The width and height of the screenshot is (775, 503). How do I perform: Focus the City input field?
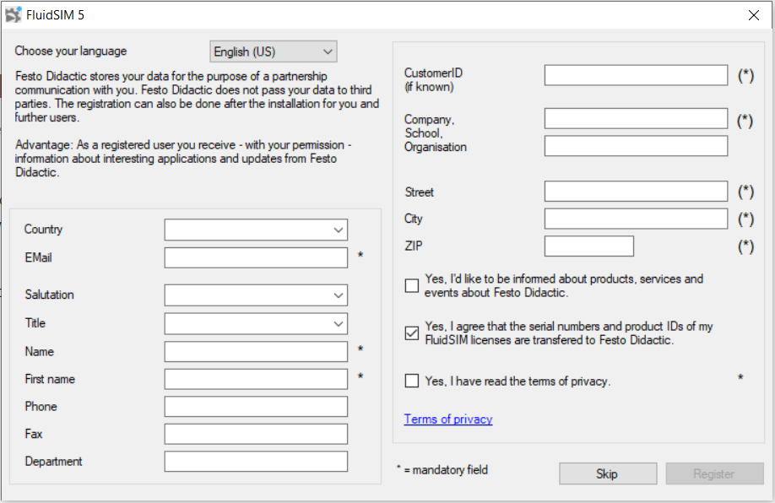636,219
